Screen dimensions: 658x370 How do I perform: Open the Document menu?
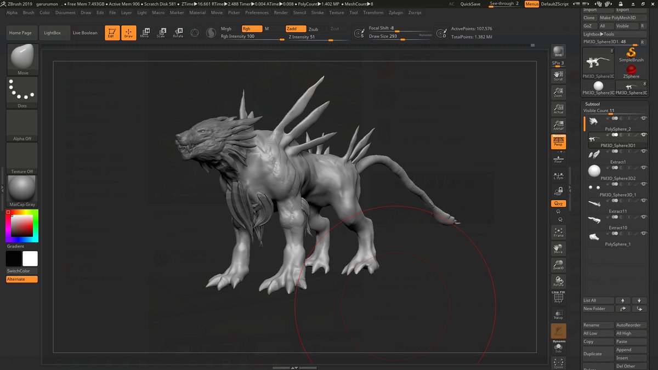click(x=66, y=12)
